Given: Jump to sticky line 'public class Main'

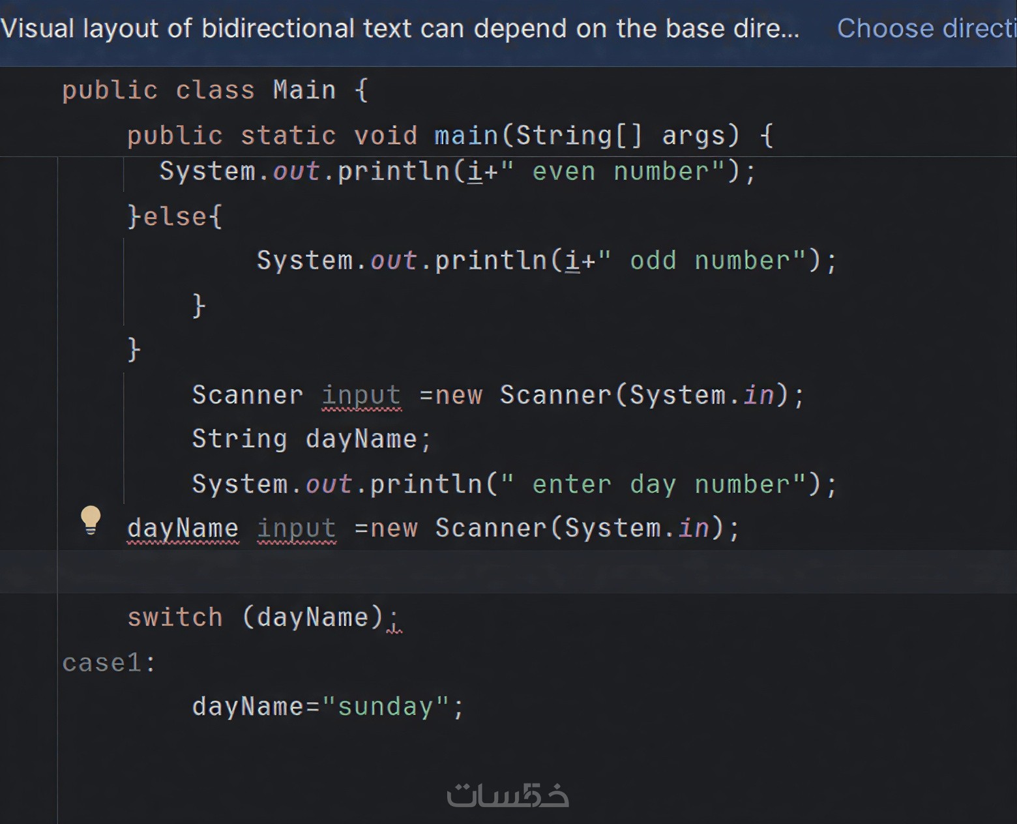Looking at the screenshot, I should coord(215,90).
